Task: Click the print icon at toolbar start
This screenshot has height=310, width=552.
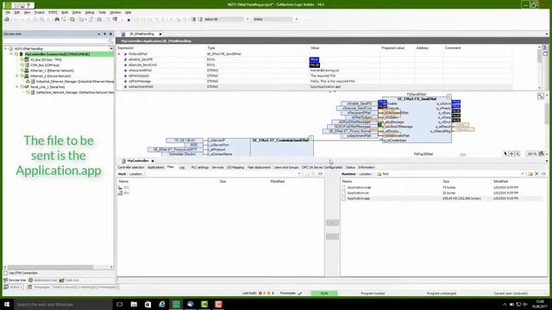Action: tap(7, 19)
